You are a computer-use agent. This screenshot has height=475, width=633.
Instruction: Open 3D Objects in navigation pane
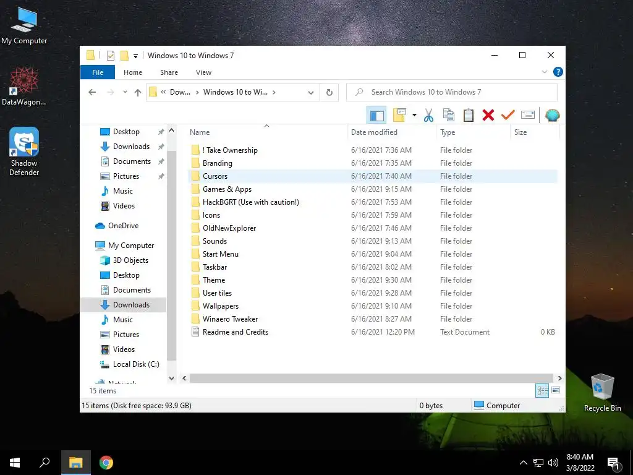click(130, 260)
